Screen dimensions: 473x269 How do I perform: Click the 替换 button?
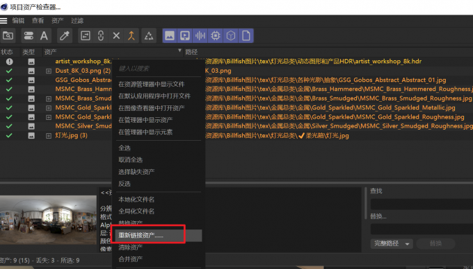pyautogui.click(x=435, y=243)
